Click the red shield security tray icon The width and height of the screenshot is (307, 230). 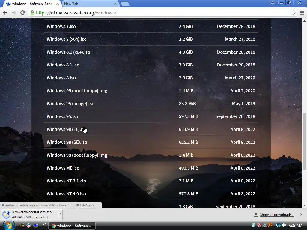(259, 225)
